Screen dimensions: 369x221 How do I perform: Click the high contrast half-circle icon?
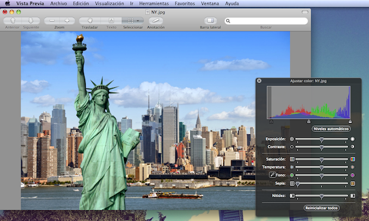pos(352,147)
